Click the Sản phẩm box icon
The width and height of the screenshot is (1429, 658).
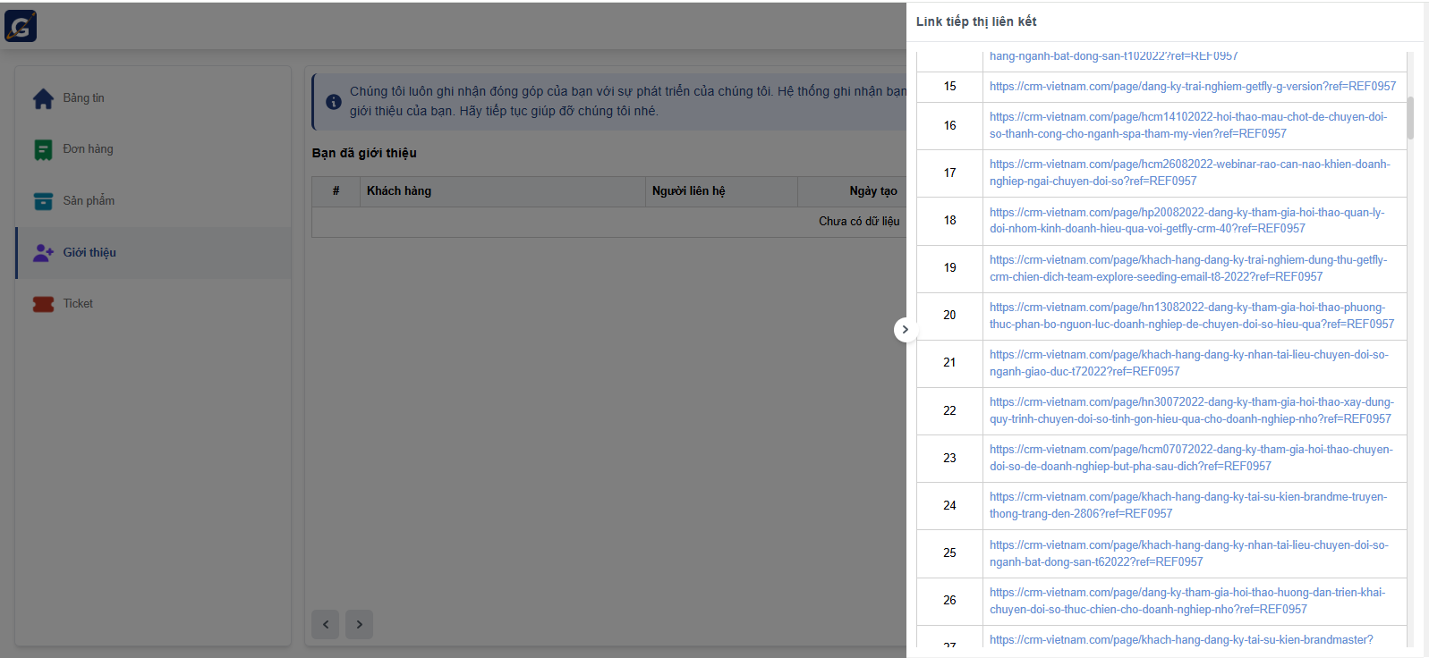pos(43,201)
